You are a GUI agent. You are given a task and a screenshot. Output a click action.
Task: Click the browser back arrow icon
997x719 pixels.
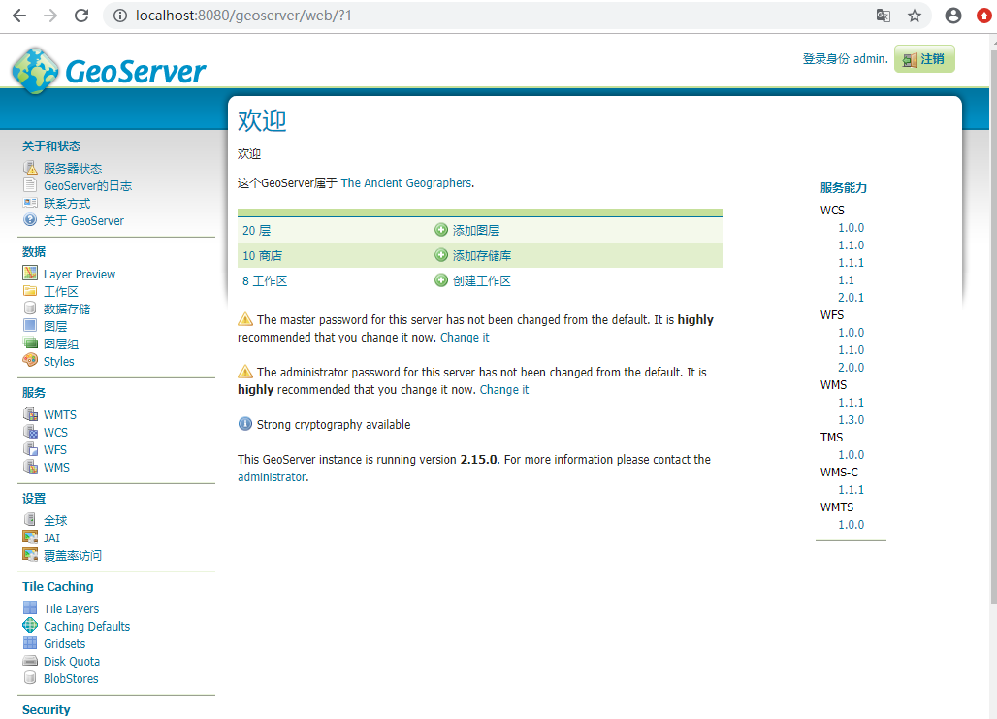pyautogui.click(x=19, y=16)
